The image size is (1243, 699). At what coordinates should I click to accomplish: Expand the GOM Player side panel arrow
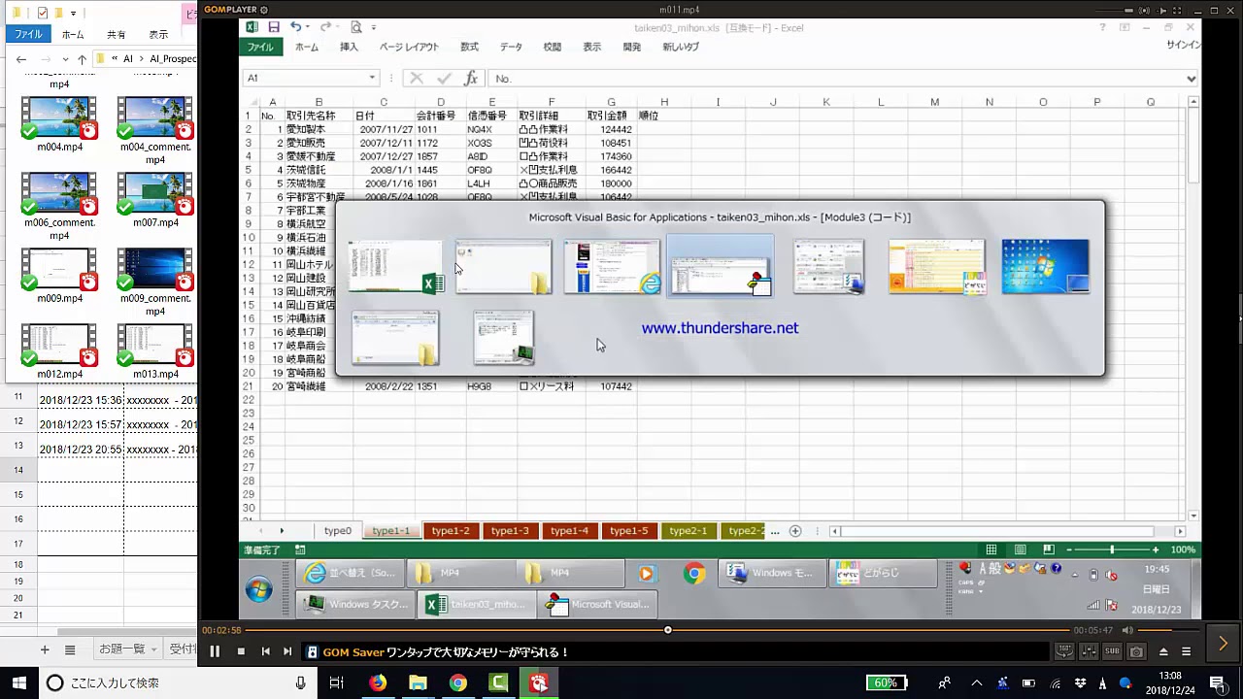pos(1223,643)
